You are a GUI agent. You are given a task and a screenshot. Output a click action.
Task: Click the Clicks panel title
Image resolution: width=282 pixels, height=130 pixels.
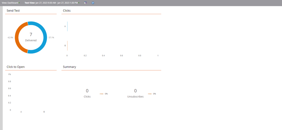pyautogui.click(x=67, y=11)
